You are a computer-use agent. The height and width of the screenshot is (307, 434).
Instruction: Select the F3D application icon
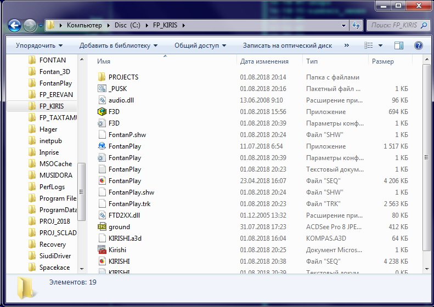click(102, 111)
